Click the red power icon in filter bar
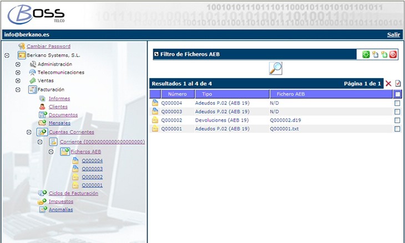 pos(393,54)
